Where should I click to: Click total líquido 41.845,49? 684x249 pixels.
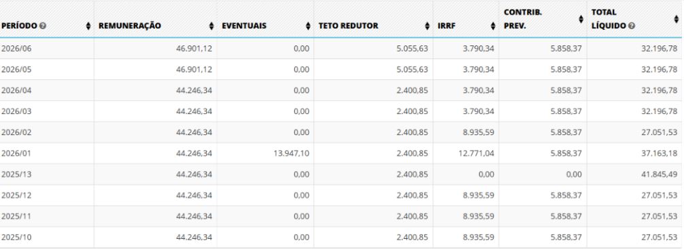click(x=659, y=174)
